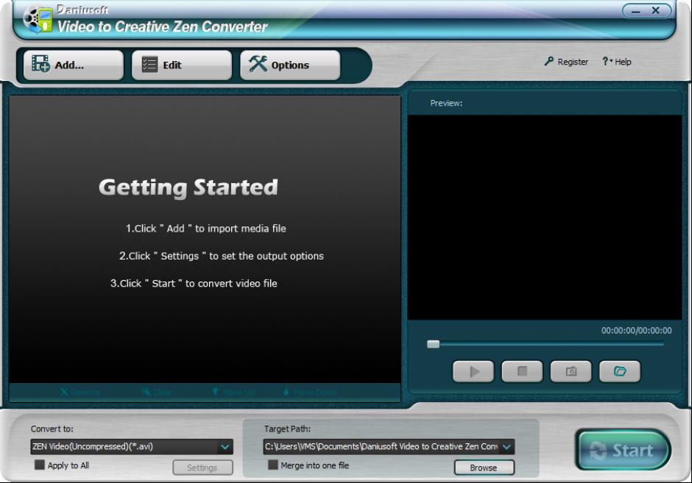Click the '3.Click Start to convert video file' line
This screenshot has height=483, width=692.
tap(194, 283)
